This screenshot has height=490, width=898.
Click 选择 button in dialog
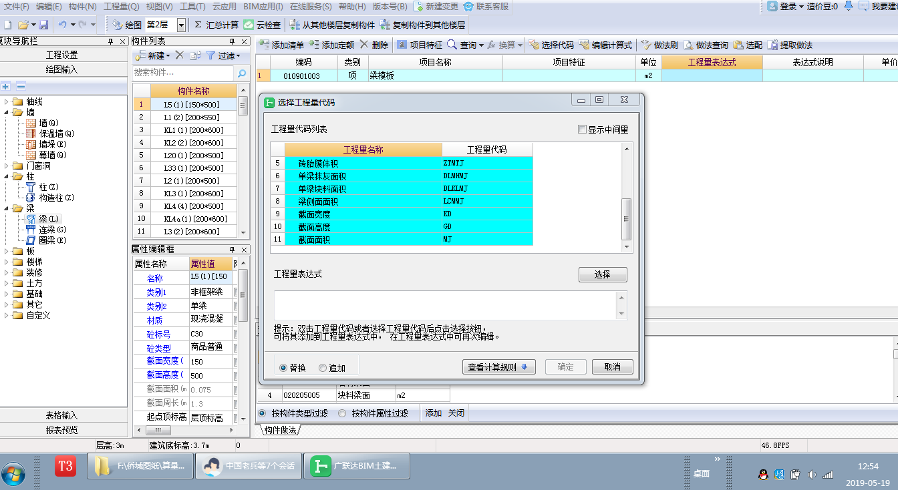pyautogui.click(x=603, y=274)
